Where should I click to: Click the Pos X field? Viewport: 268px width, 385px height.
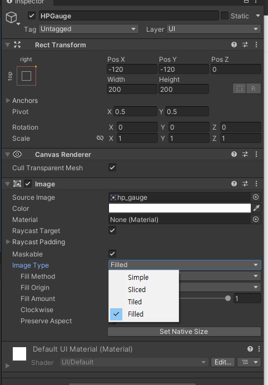tap(132, 69)
